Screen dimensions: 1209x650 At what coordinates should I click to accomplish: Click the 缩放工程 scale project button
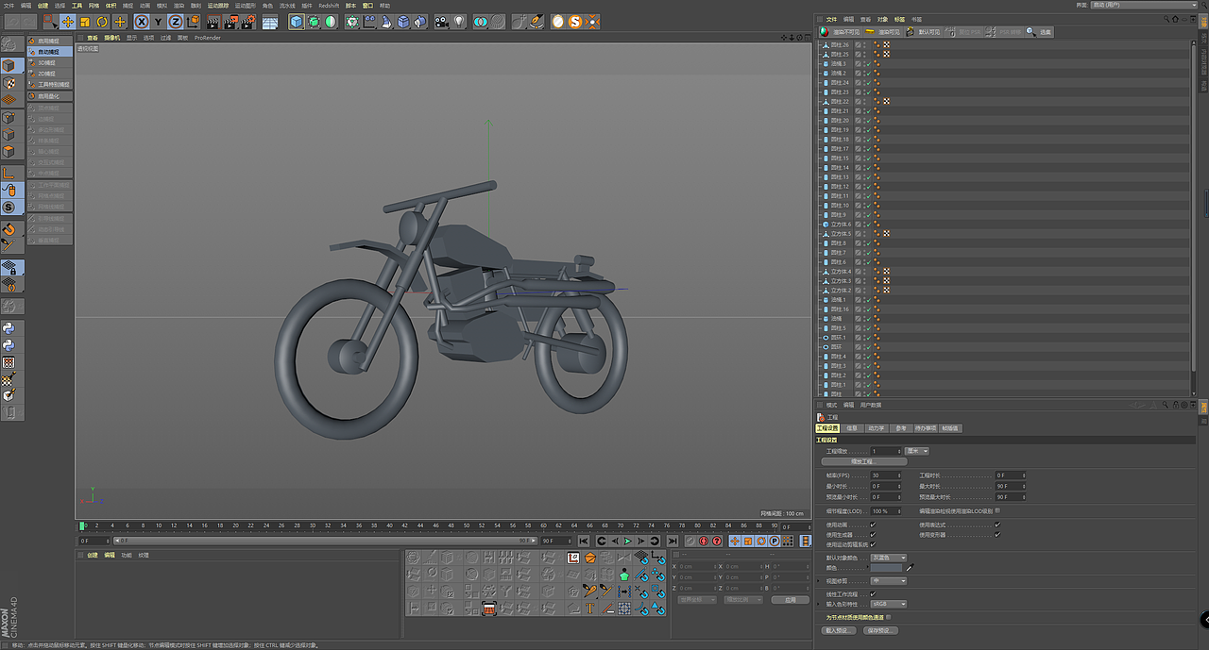(x=862, y=462)
